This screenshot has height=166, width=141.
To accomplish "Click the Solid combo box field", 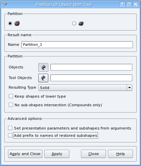I will click(85, 88).
